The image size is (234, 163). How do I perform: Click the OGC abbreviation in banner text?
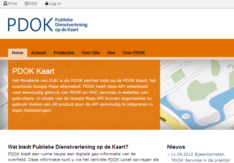93,92
